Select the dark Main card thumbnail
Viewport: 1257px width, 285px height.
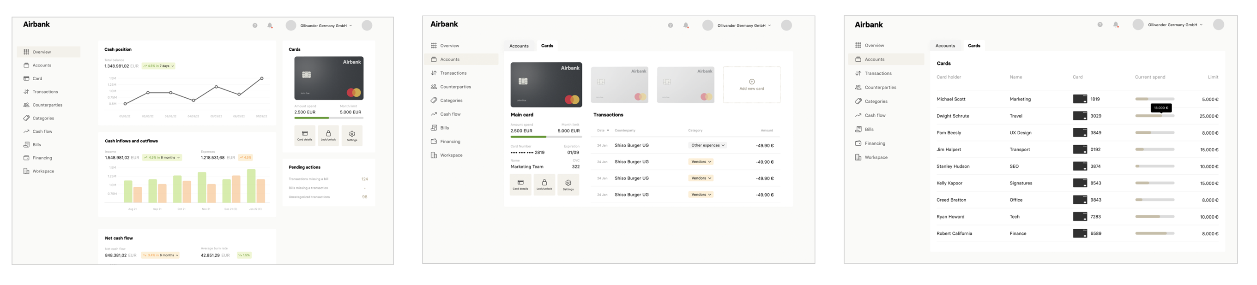546,85
